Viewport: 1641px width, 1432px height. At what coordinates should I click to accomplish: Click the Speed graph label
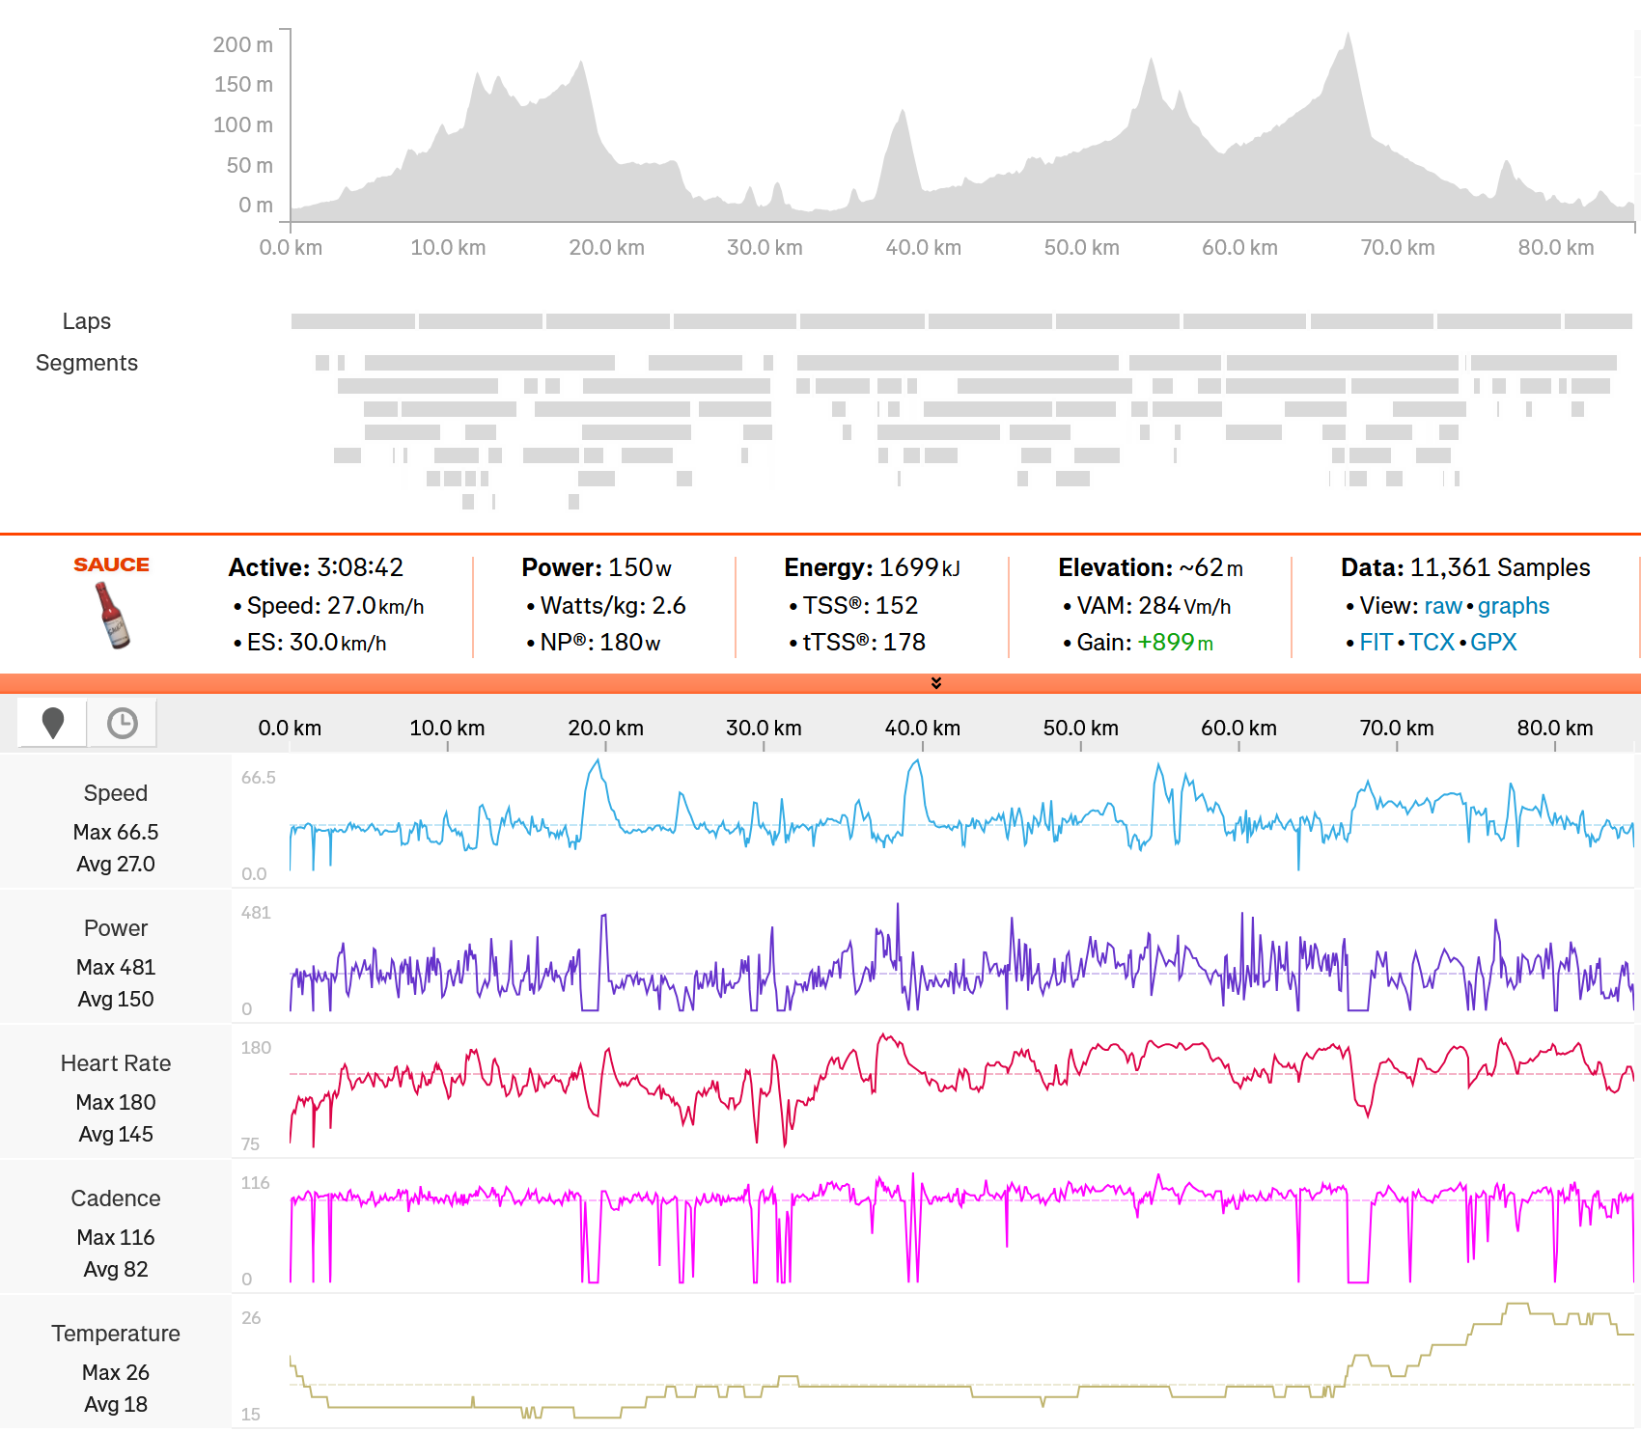(116, 793)
